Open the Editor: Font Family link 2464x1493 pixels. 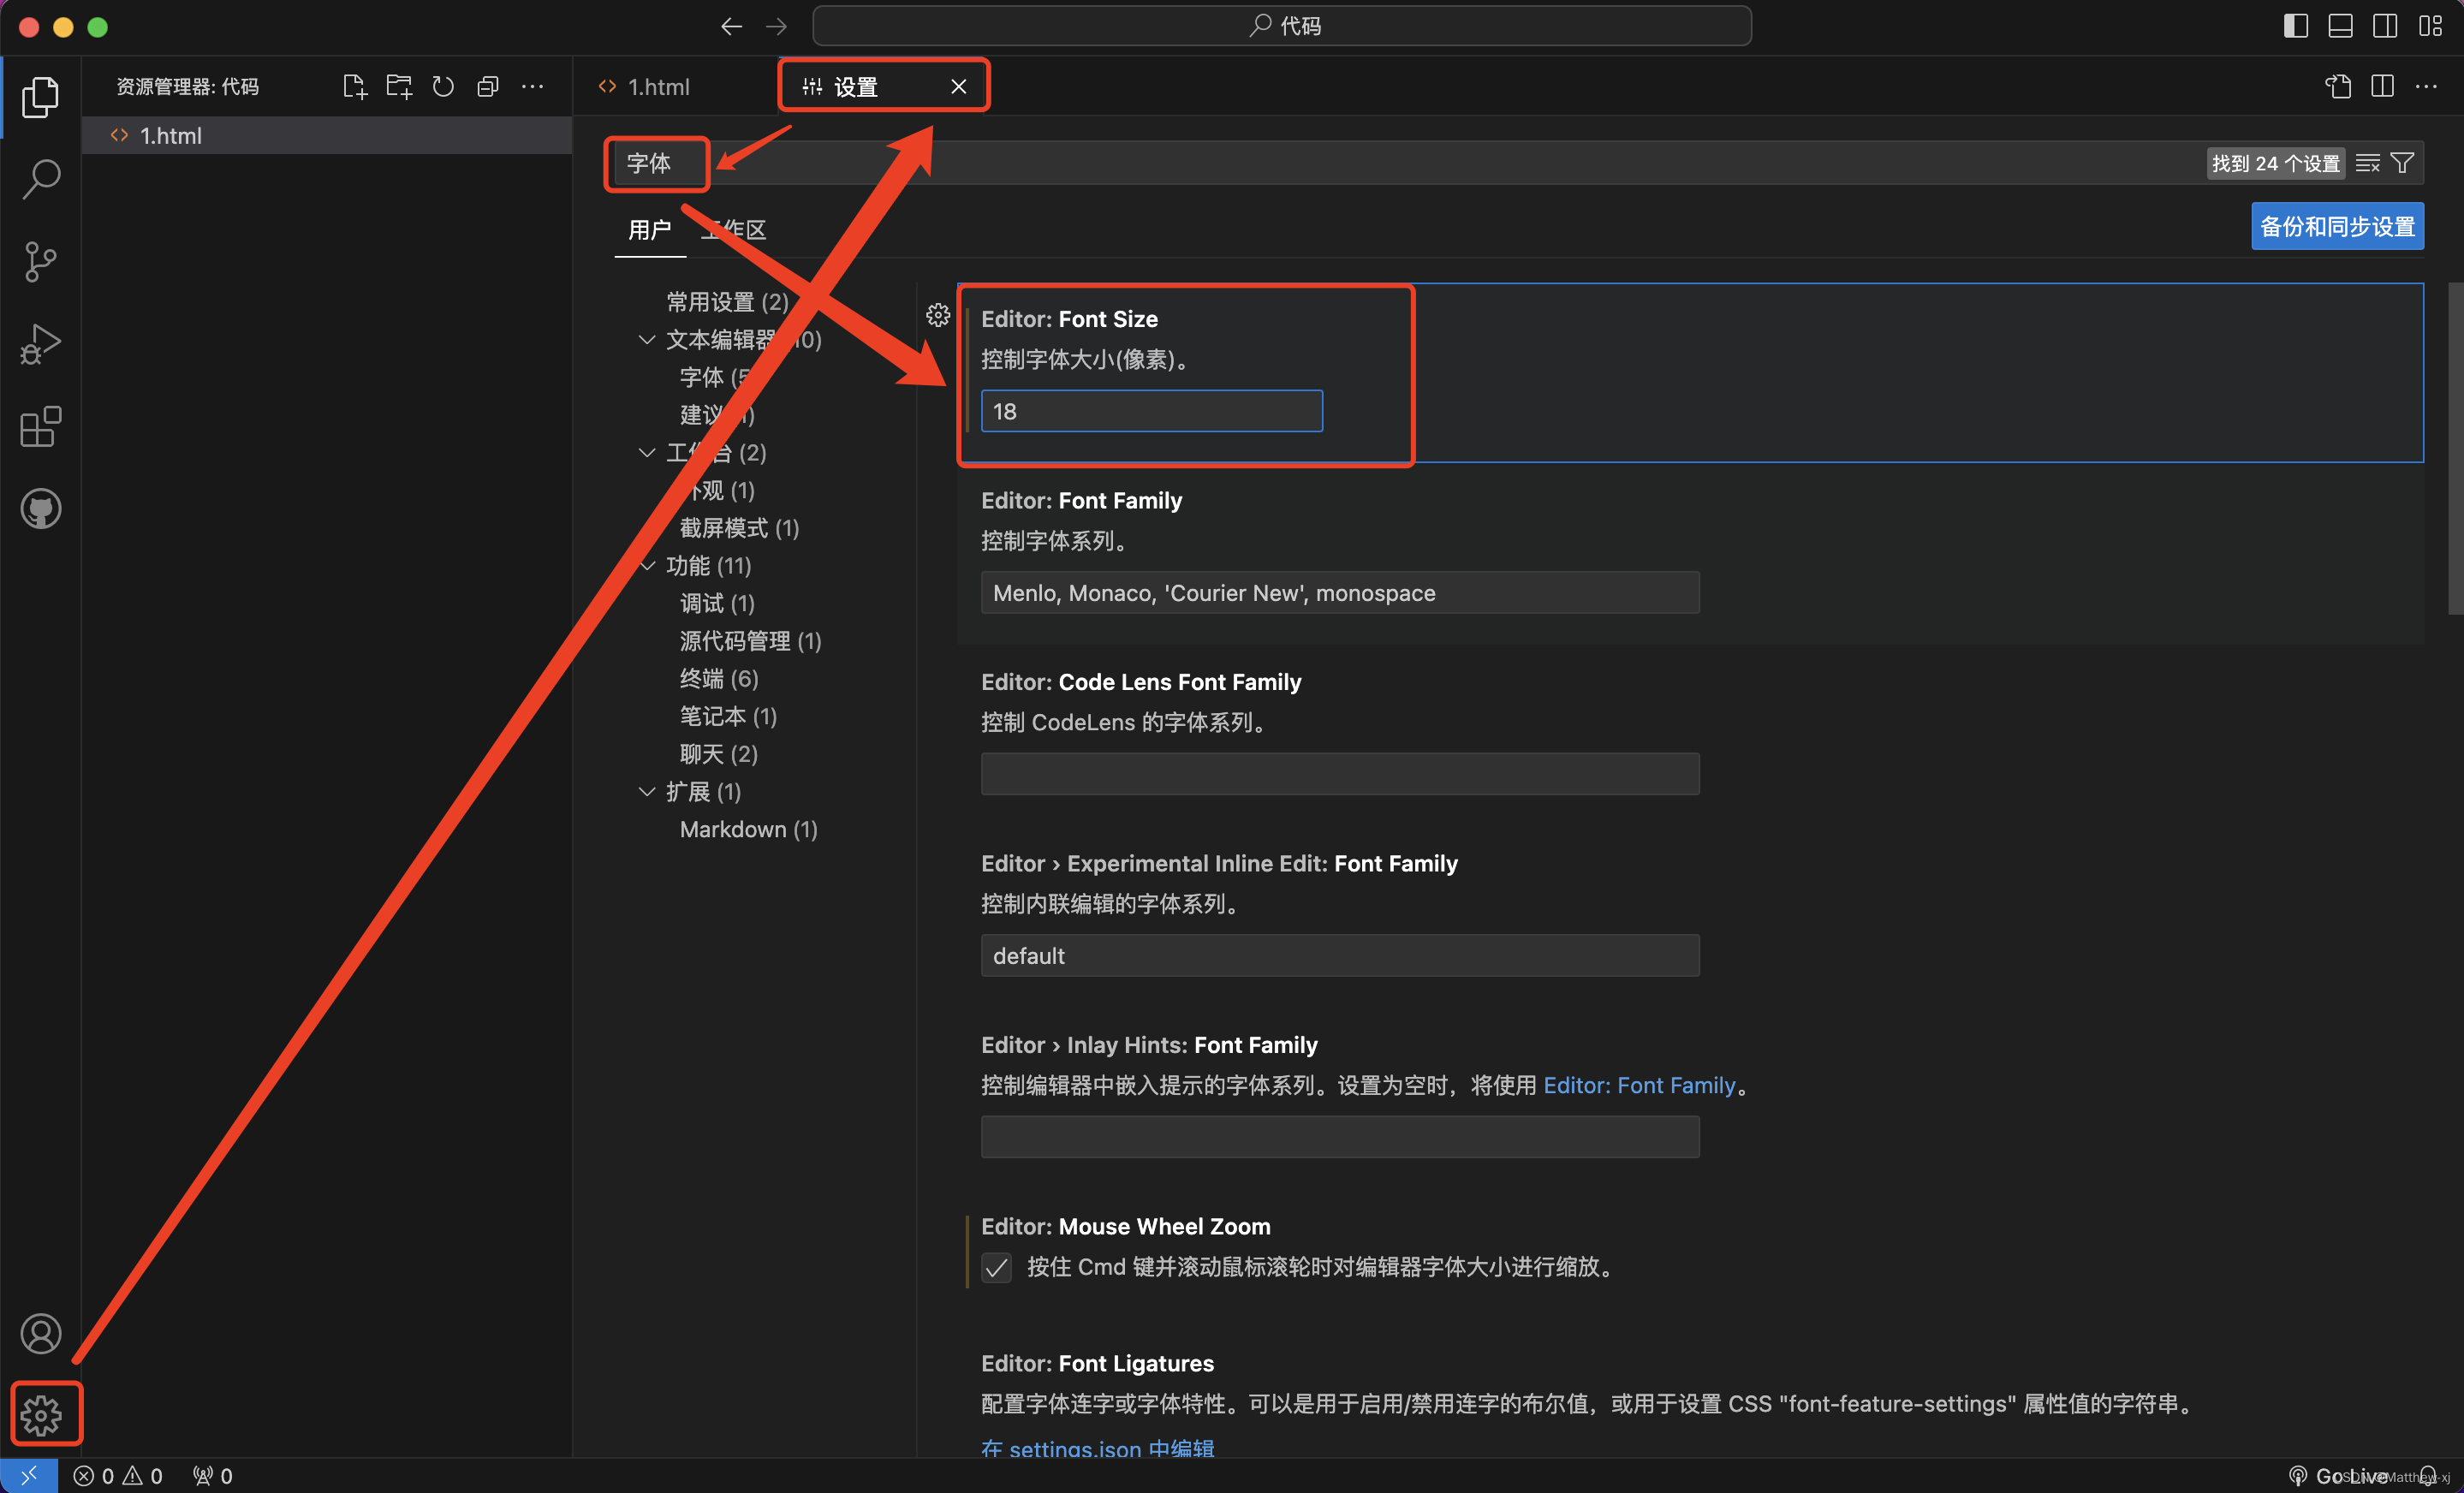[x=1639, y=1085]
